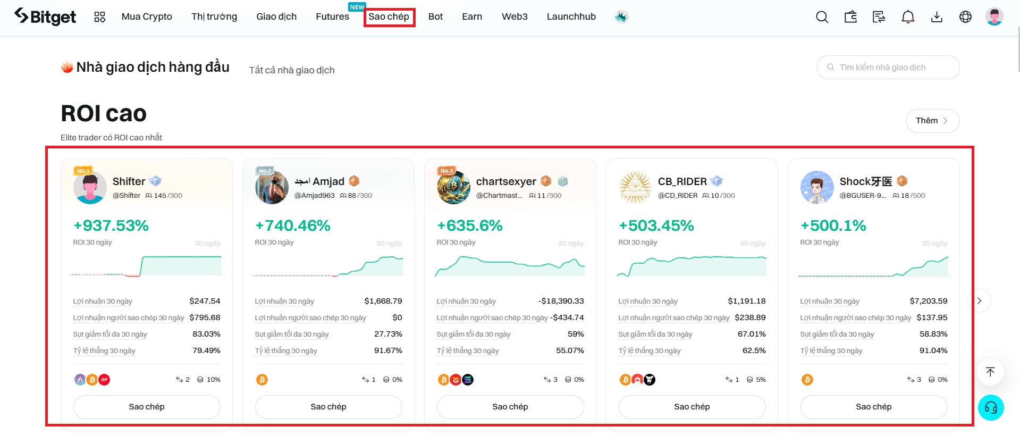Click Sao chép button on Amjad's card

click(x=328, y=407)
